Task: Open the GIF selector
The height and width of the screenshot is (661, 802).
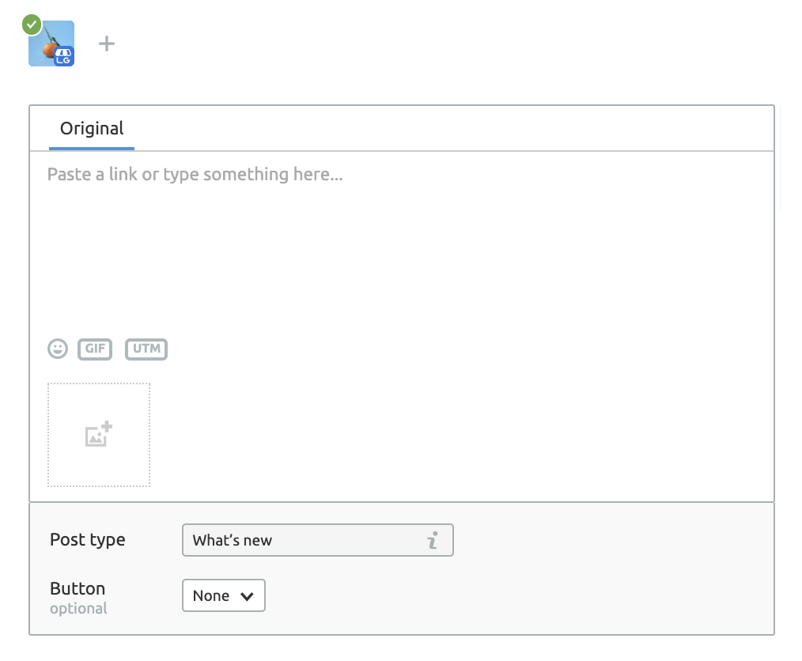Action: click(95, 349)
